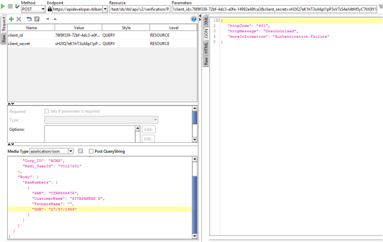
Task: Click the right-pointing arrow on the request/response divider
Action: [200, 19]
